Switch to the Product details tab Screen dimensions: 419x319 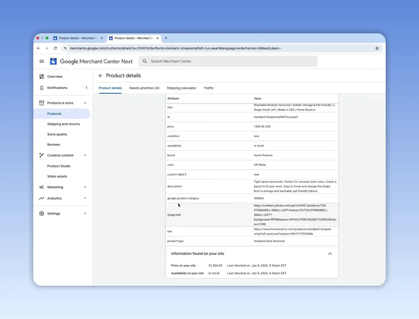click(110, 88)
